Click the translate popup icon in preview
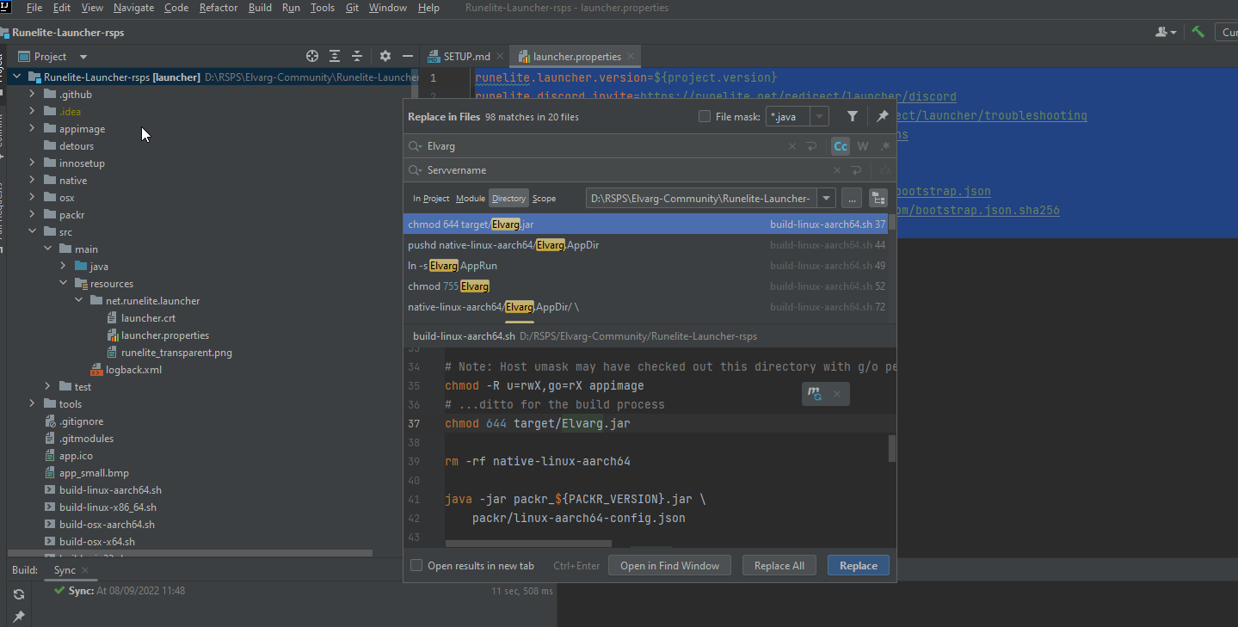Screen dimensions: 1238x627 click(x=814, y=394)
